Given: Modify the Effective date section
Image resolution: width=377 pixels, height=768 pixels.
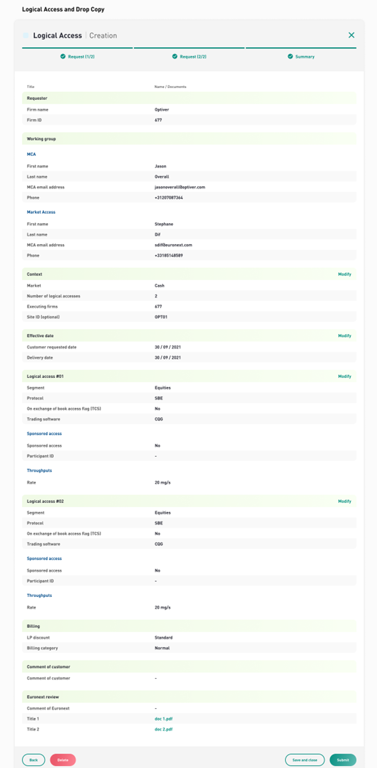Looking at the screenshot, I should pos(344,336).
